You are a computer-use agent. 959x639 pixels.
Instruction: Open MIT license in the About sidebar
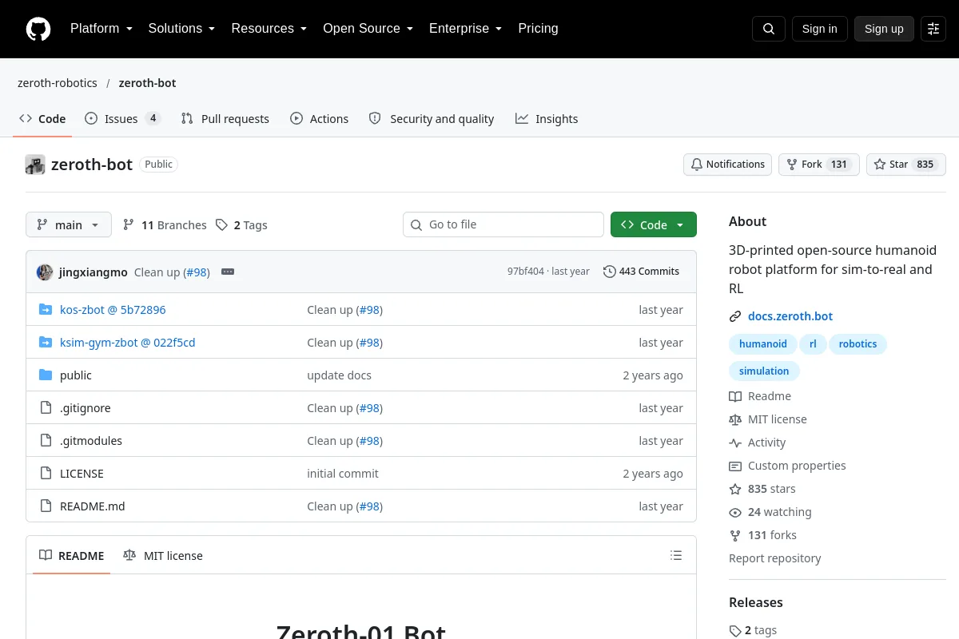click(768, 419)
